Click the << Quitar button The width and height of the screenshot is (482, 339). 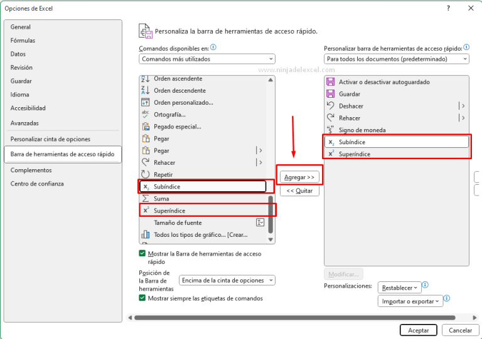299,190
